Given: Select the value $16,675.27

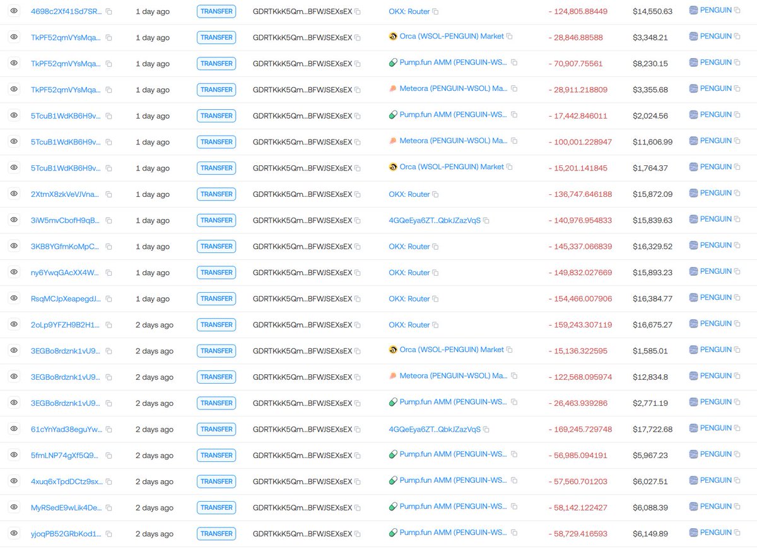Looking at the screenshot, I should coord(652,325).
